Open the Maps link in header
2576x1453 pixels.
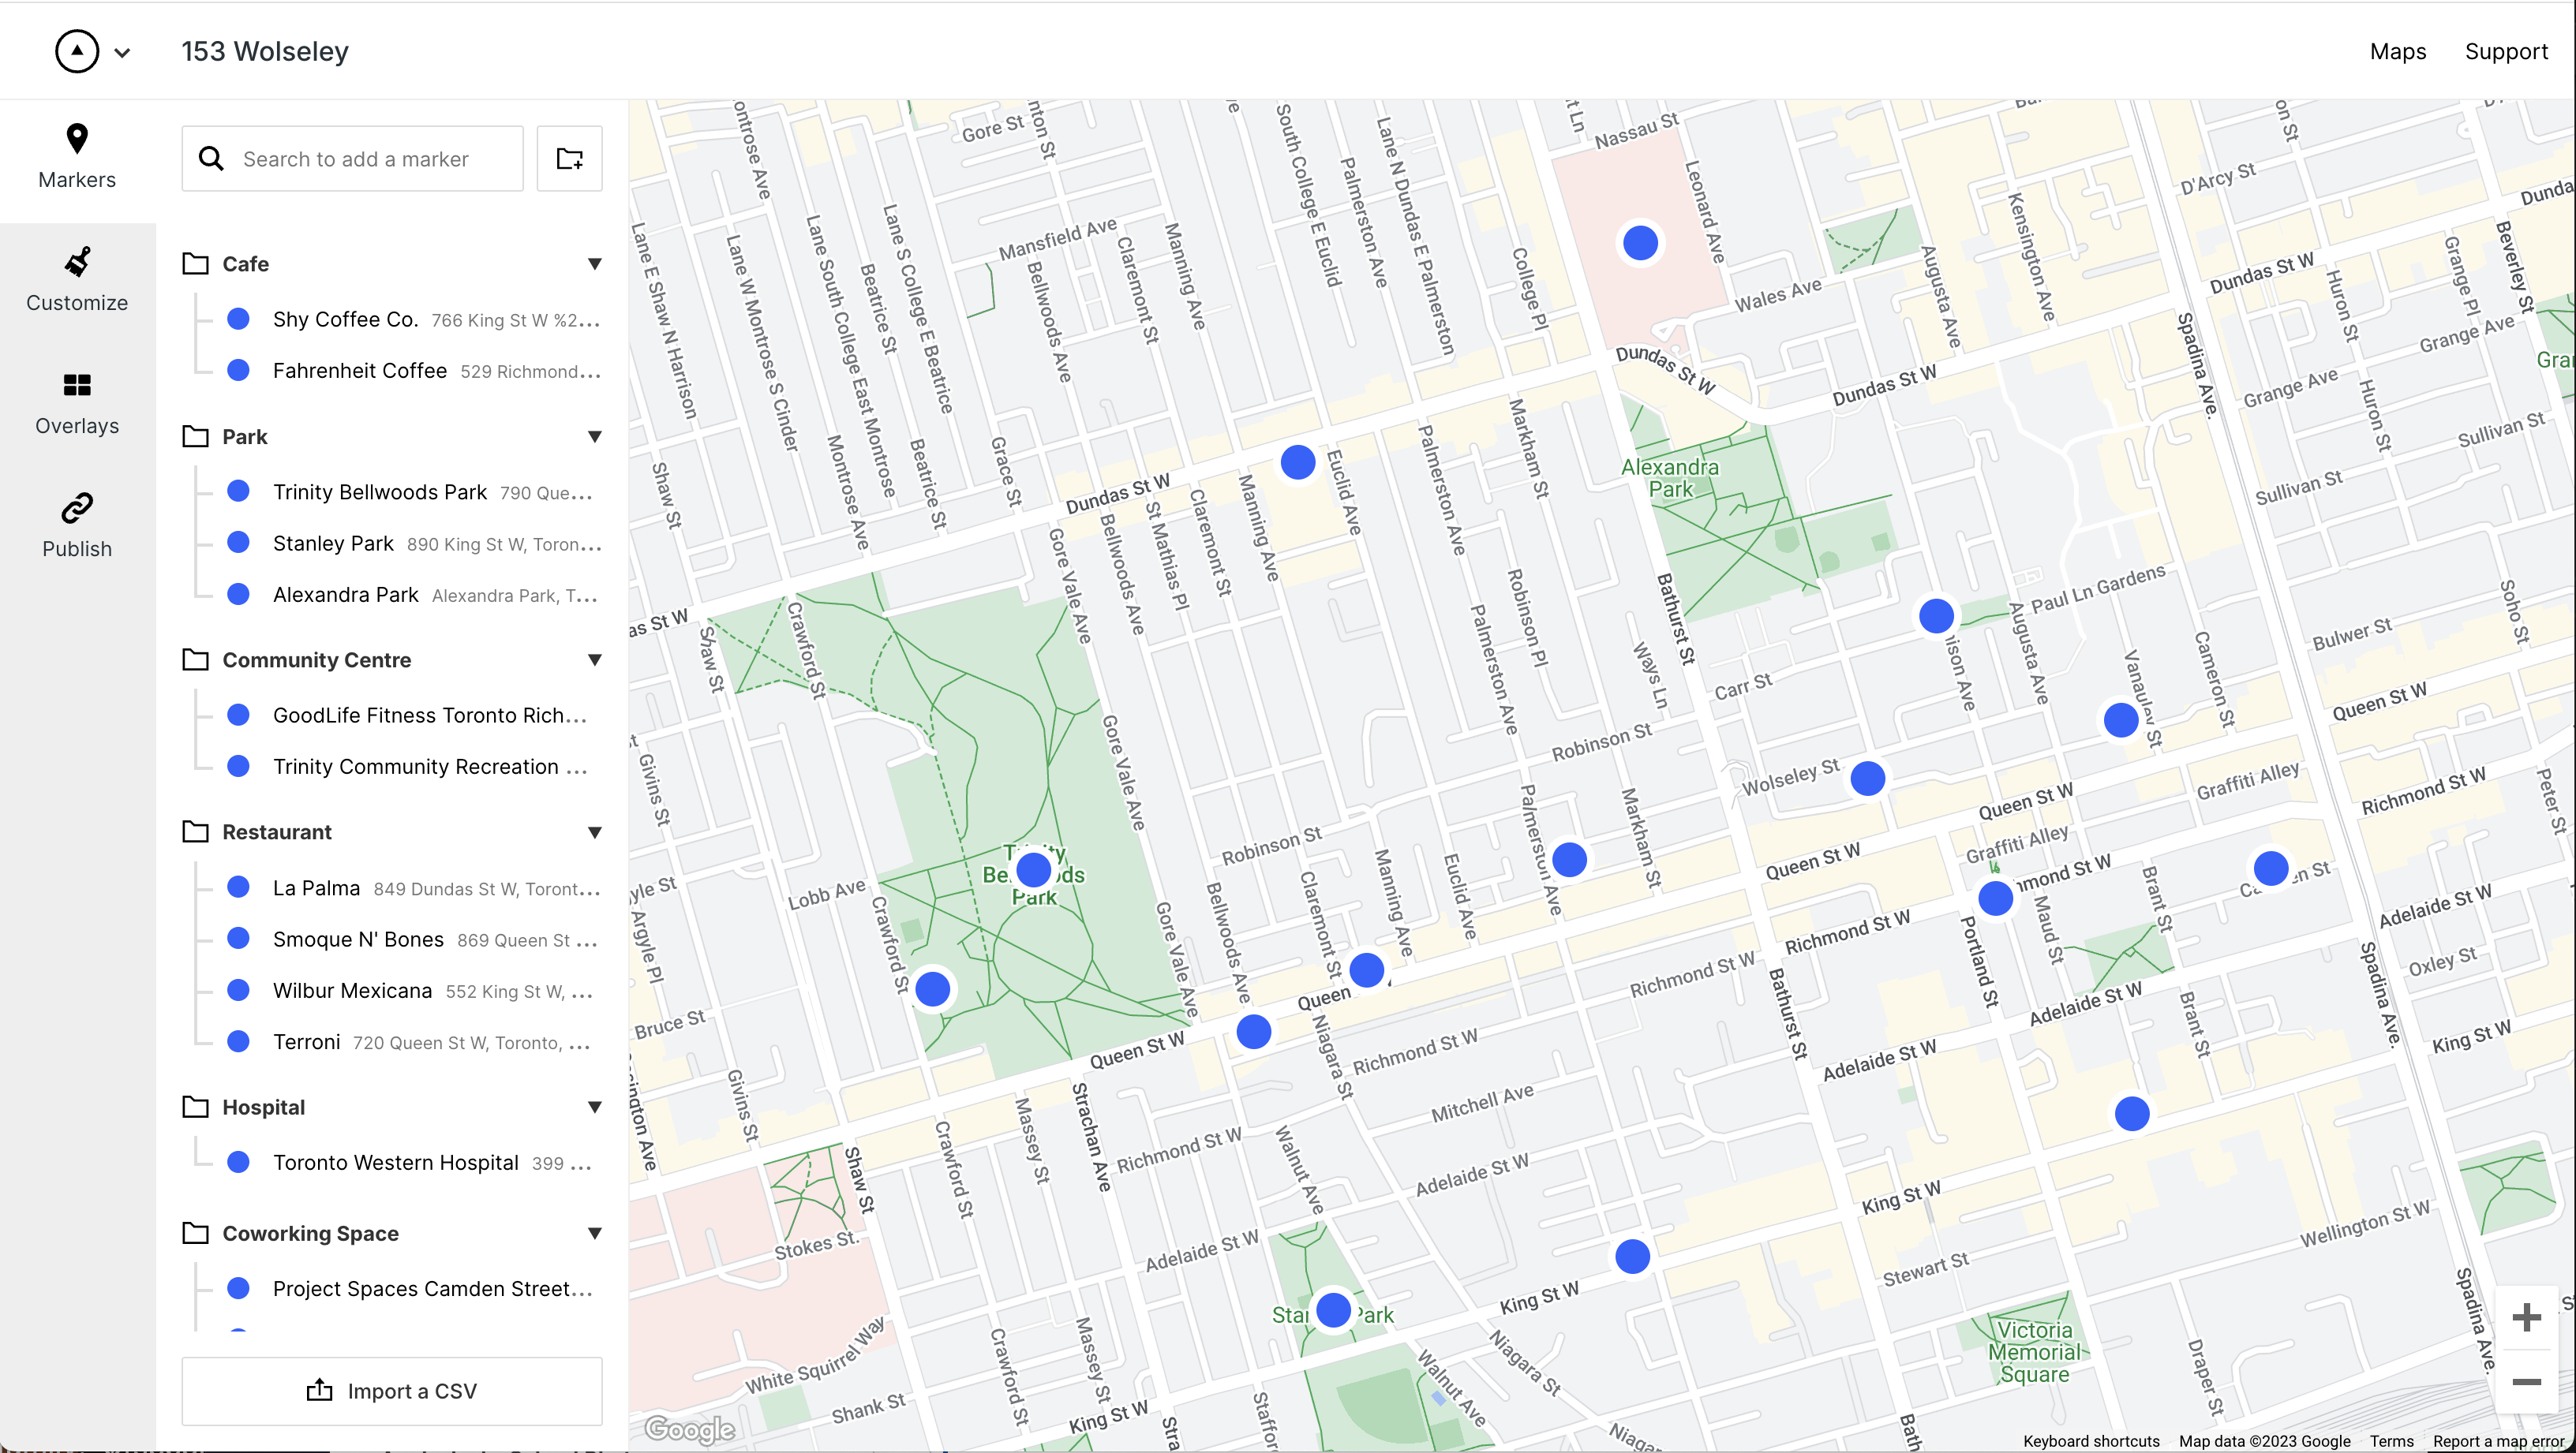point(2398,51)
